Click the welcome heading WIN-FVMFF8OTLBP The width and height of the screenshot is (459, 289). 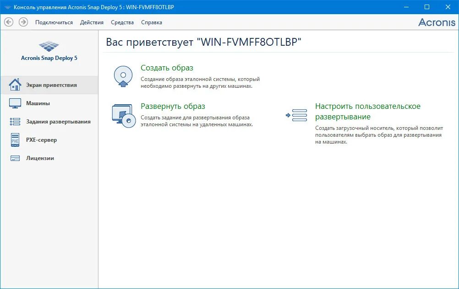[203, 42]
